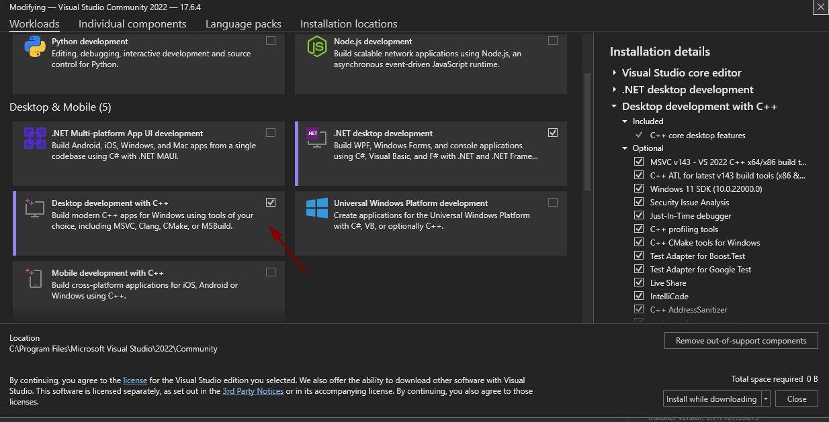Uncheck the Desktop development with C++ workload
The width and height of the screenshot is (829, 422).
coord(271,202)
